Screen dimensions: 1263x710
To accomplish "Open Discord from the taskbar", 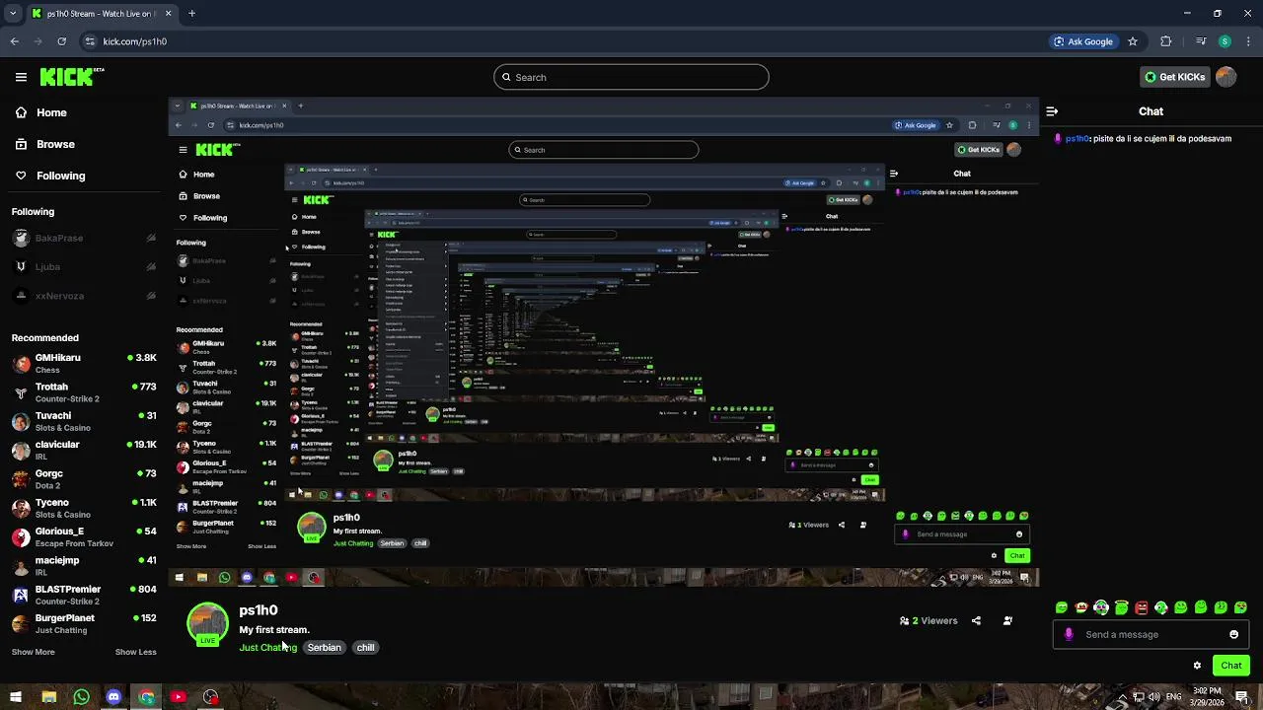I will tap(113, 697).
